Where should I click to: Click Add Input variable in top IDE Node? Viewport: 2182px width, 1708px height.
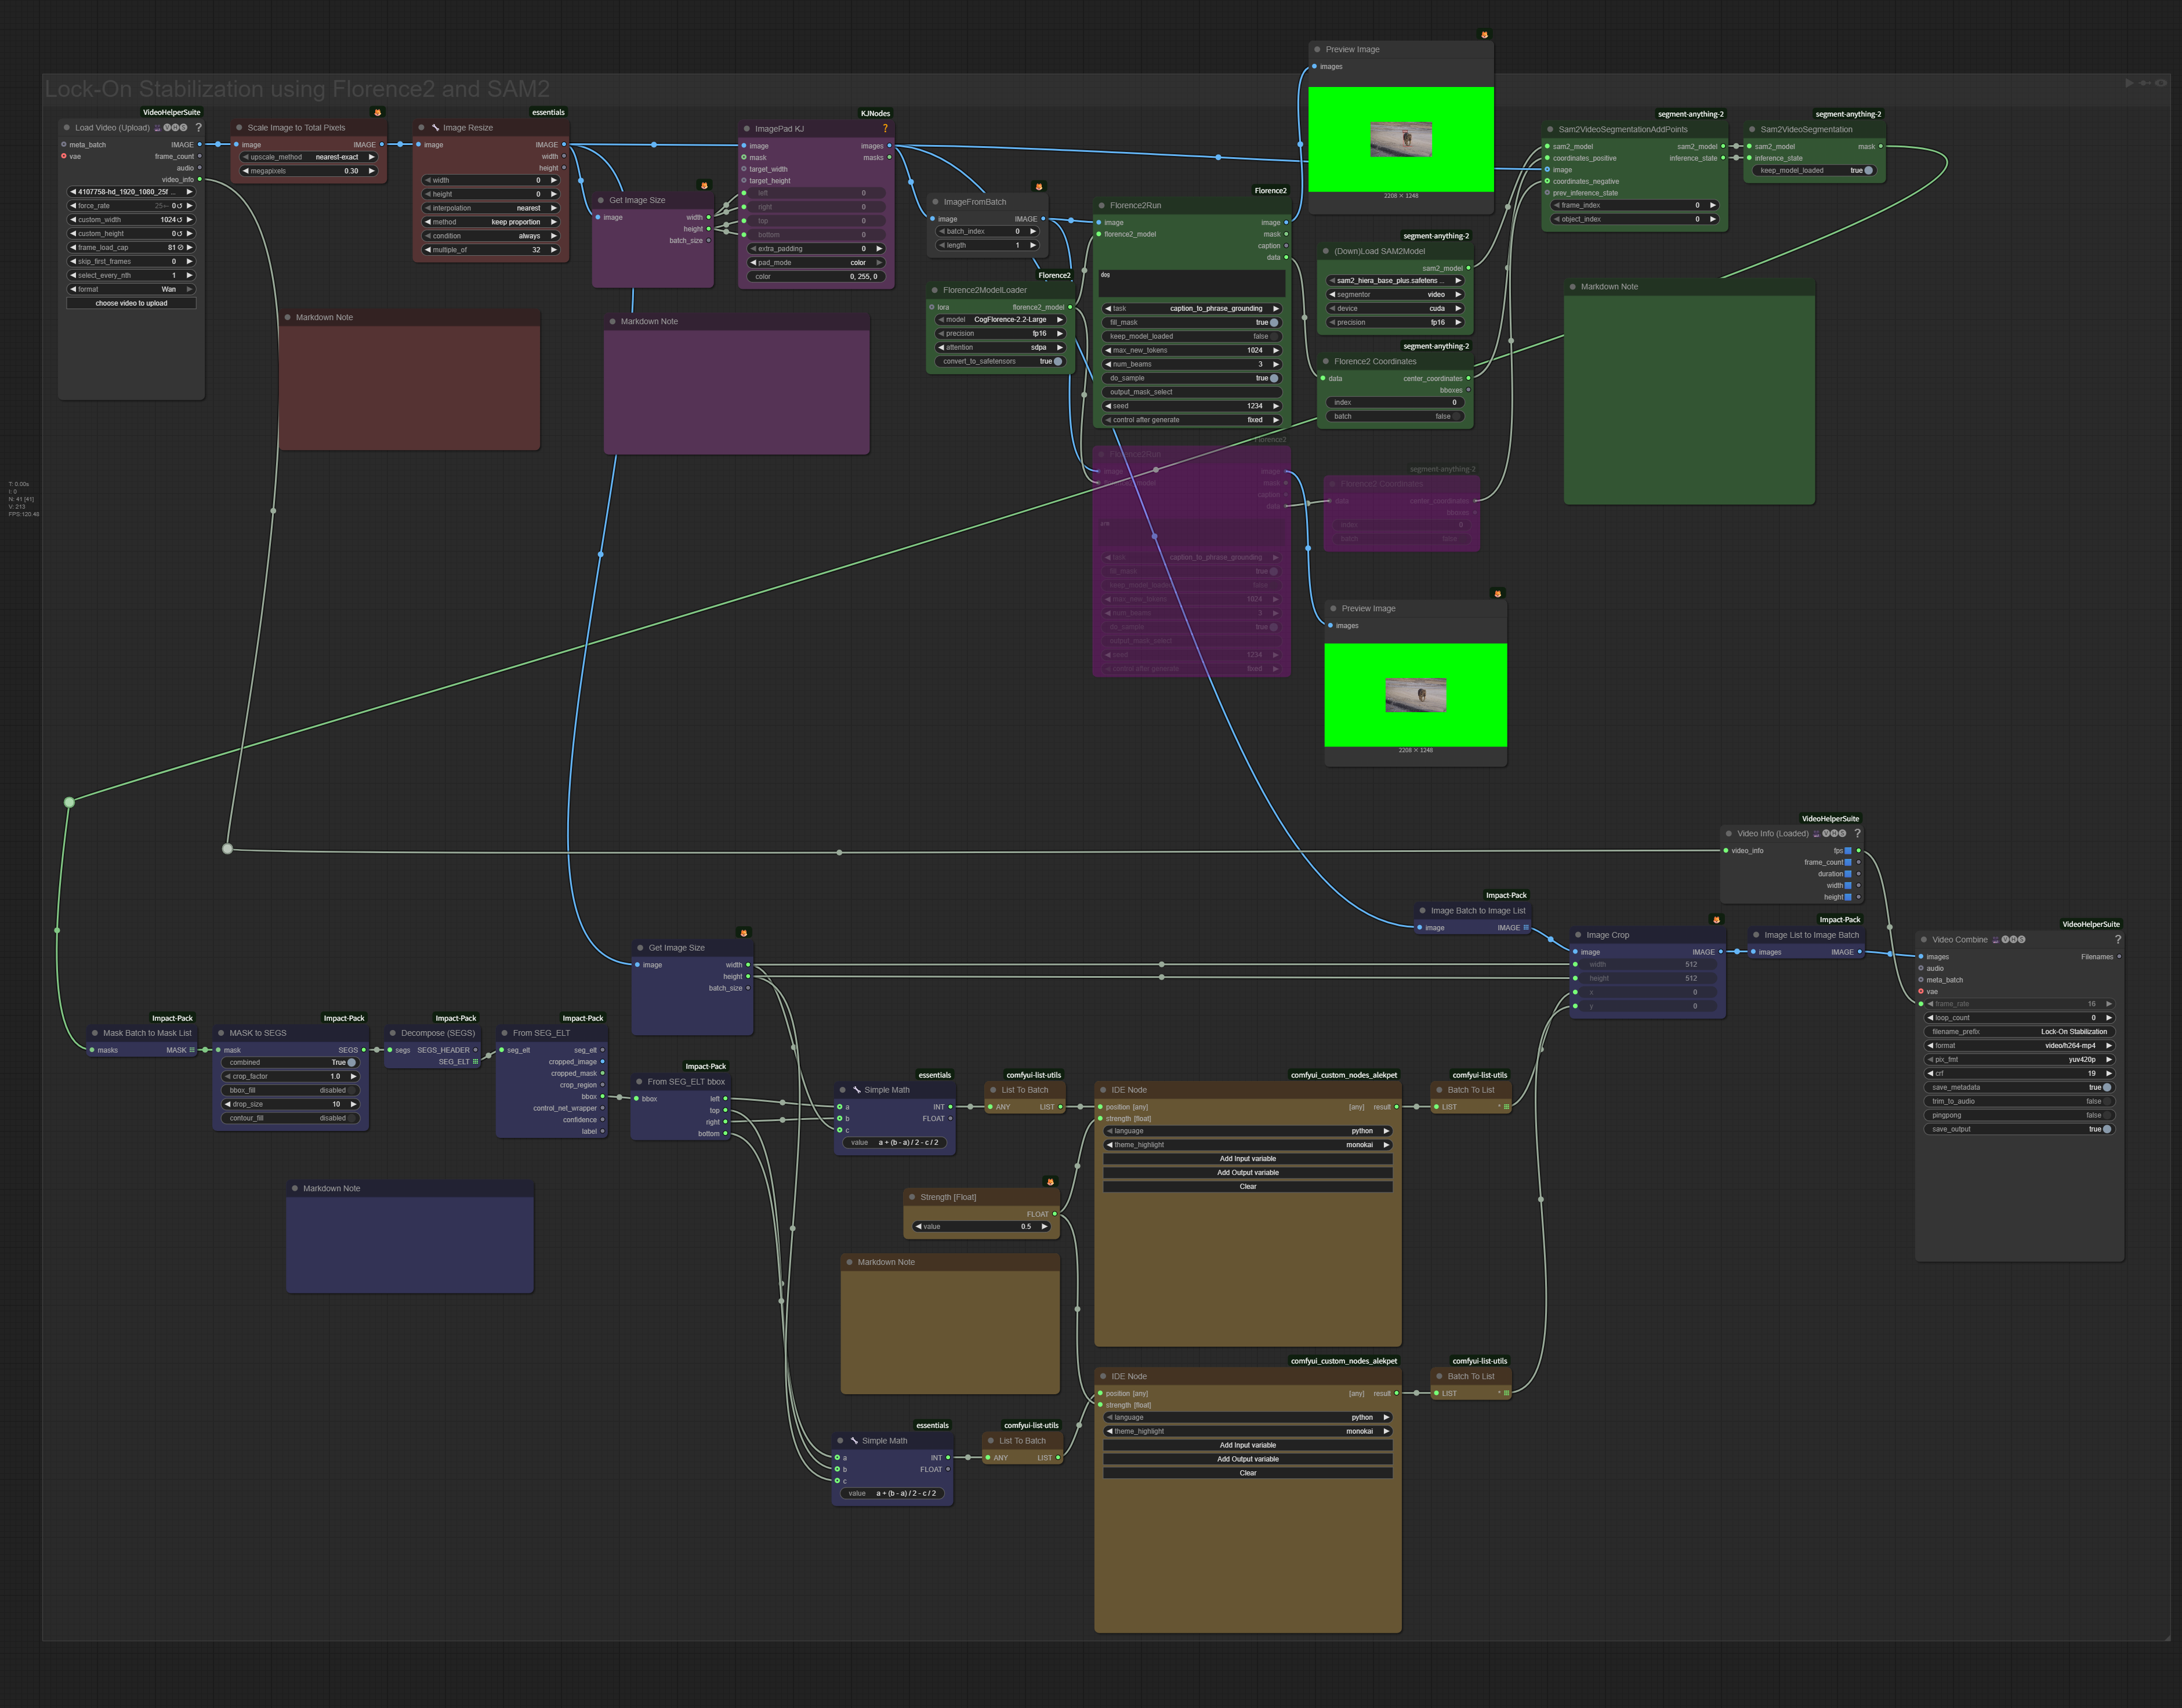(x=1247, y=1159)
